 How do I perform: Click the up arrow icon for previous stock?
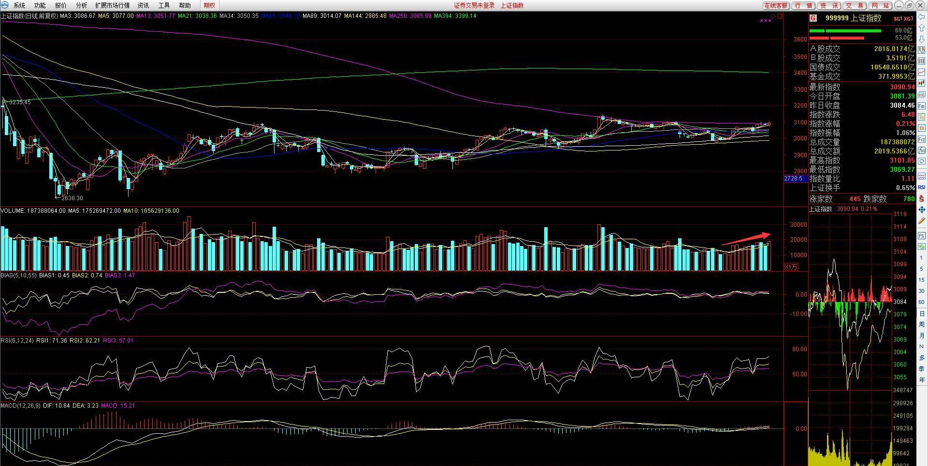tap(922, 28)
